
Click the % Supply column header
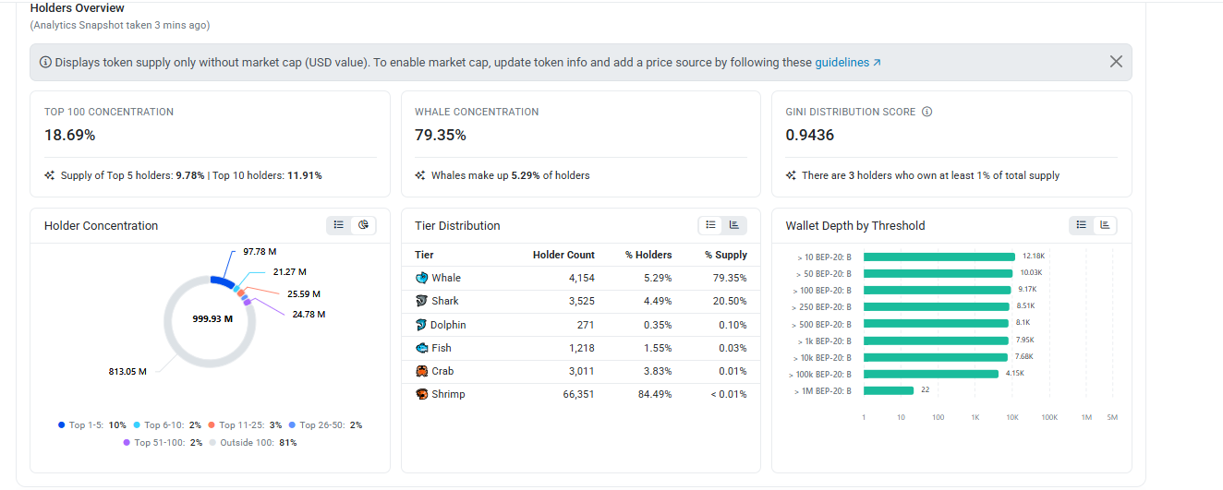[726, 255]
